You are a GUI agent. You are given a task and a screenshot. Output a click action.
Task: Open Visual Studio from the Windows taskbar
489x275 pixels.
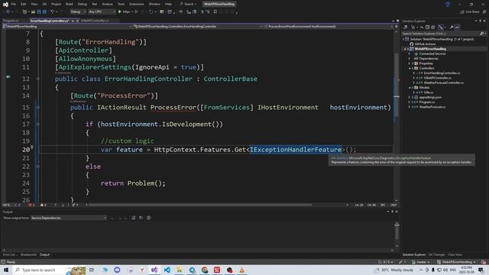coord(154,270)
